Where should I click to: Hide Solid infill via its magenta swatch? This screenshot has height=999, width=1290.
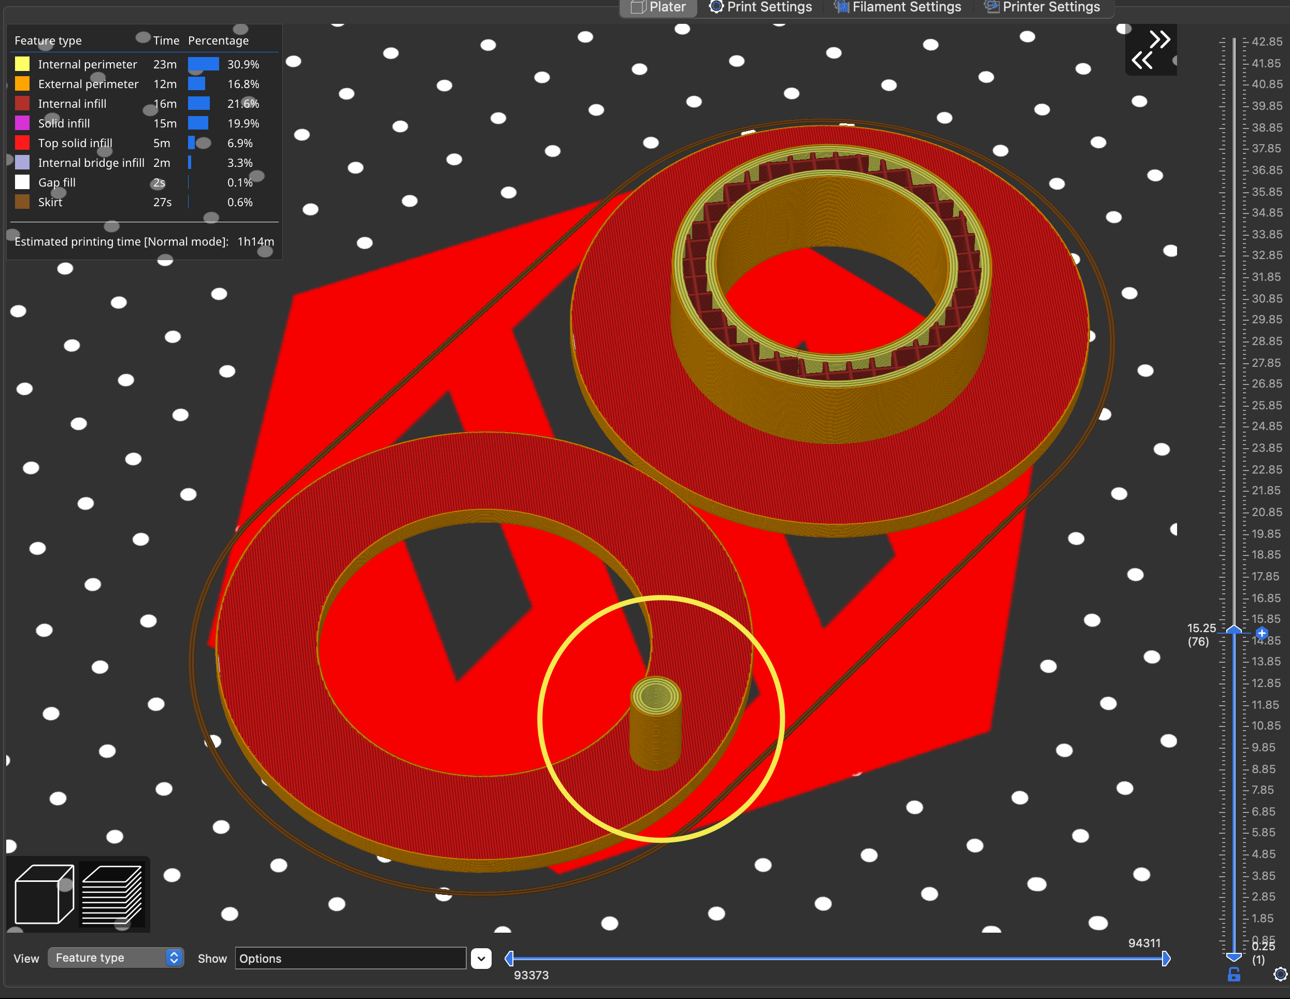[x=22, y=123]
